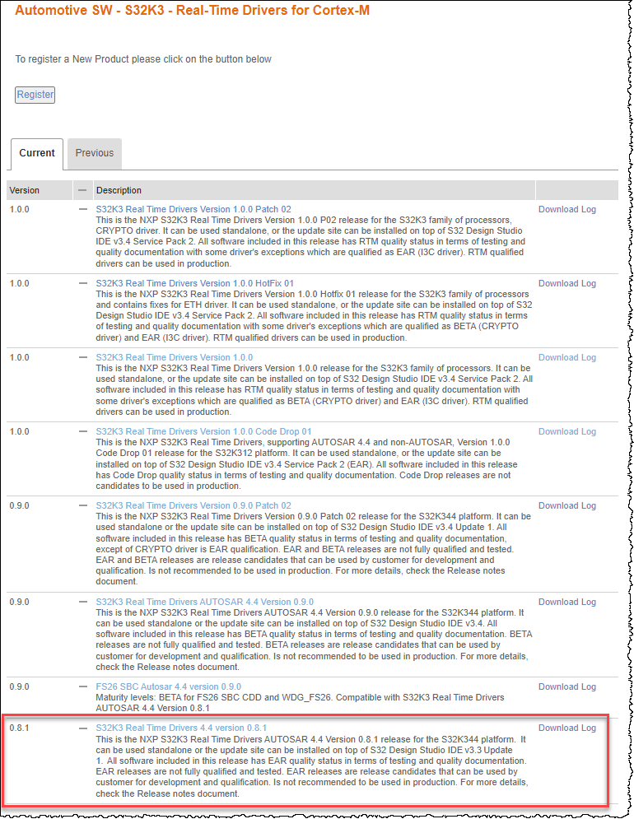The width and height of the screenshot is (634, 819).
Task: Switch to the Current tab
Action: click(37, 154)
